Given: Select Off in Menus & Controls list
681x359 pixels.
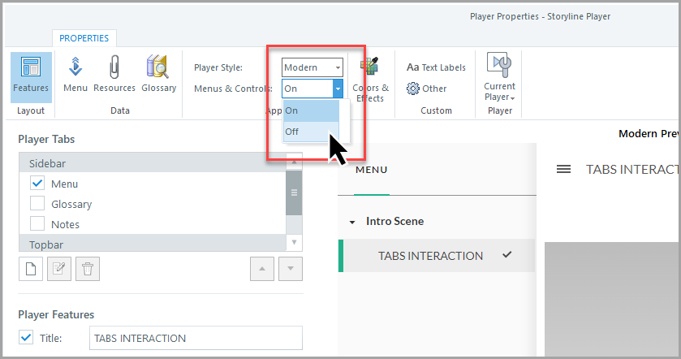Looking at the screenshot, I should tap(292, 131).
